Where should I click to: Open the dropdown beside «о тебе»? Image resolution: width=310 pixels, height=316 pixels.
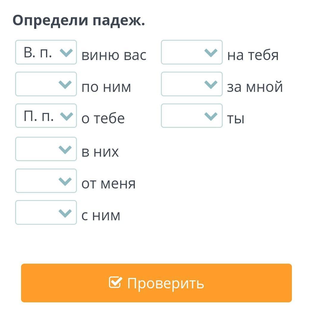point(46,116)
